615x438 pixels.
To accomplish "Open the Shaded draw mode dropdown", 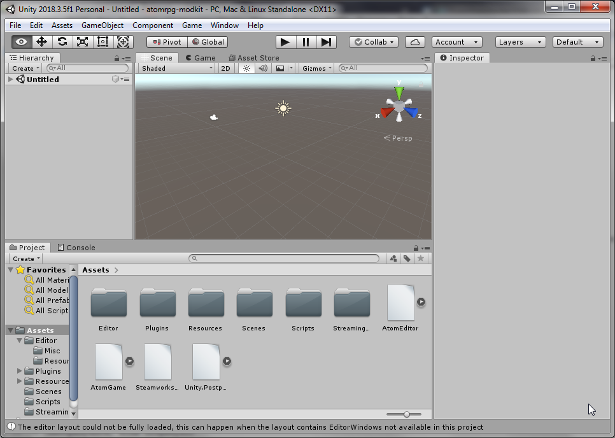I will pyautogui.click(x=176, y=68).
